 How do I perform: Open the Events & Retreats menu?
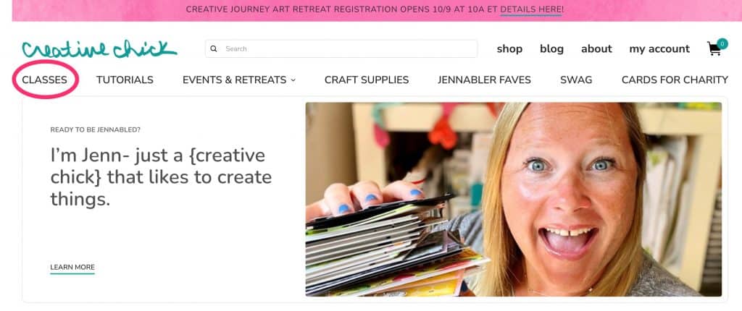239,80
